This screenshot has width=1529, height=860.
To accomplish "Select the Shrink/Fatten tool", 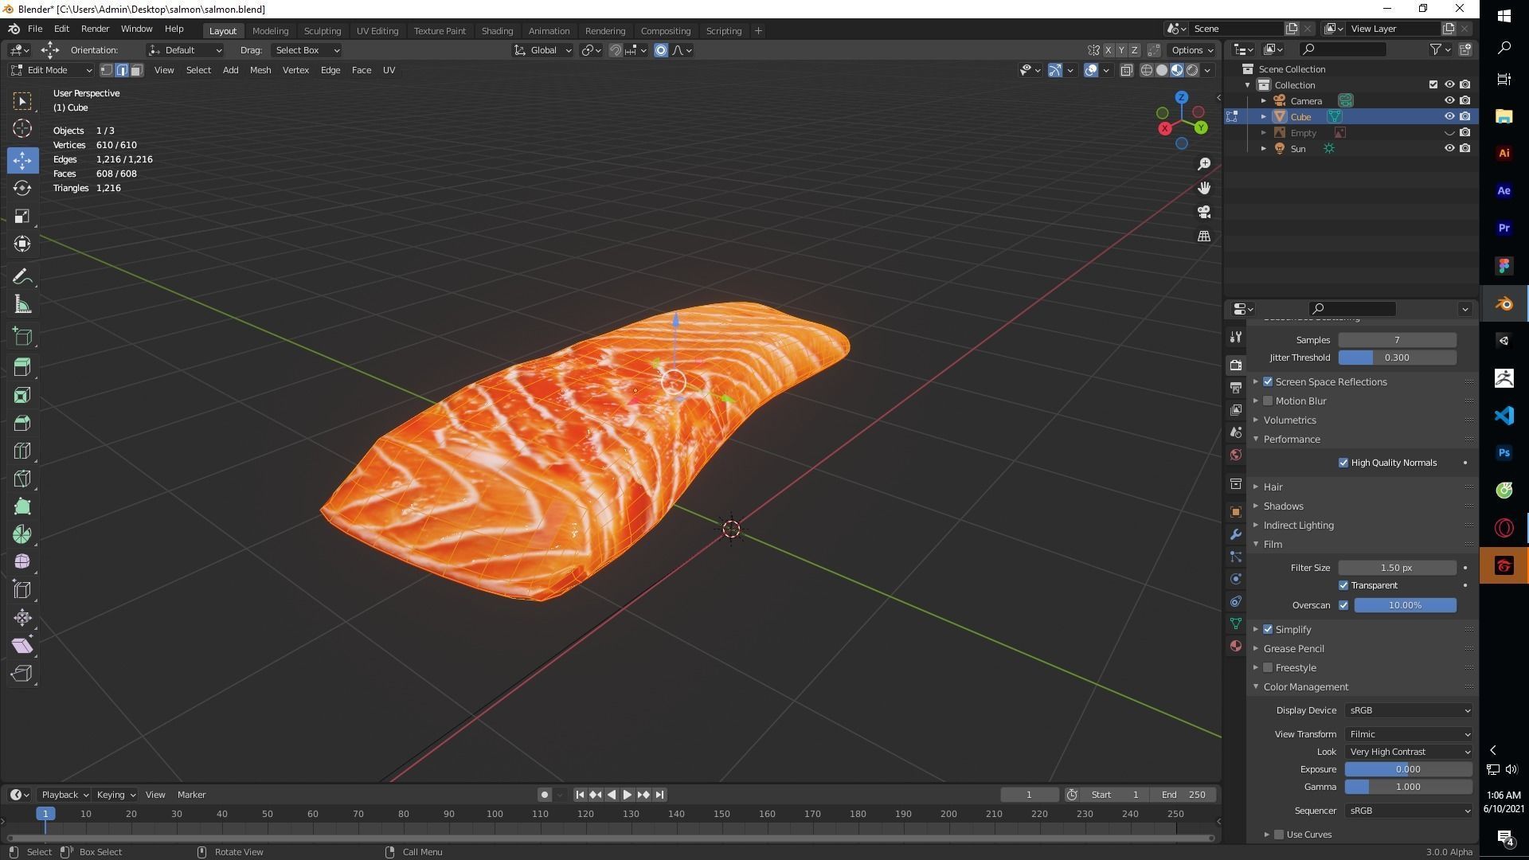I will [22, 618].
